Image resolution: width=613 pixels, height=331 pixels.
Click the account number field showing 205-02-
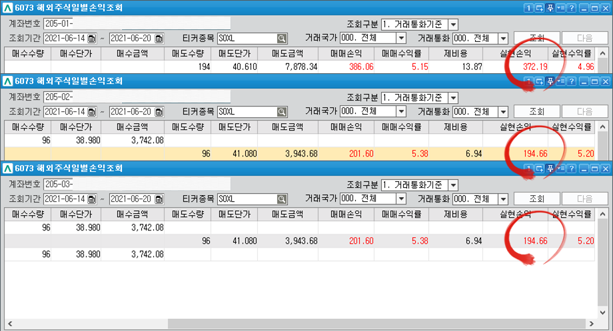pyautogui.click(x=137, y=97)
